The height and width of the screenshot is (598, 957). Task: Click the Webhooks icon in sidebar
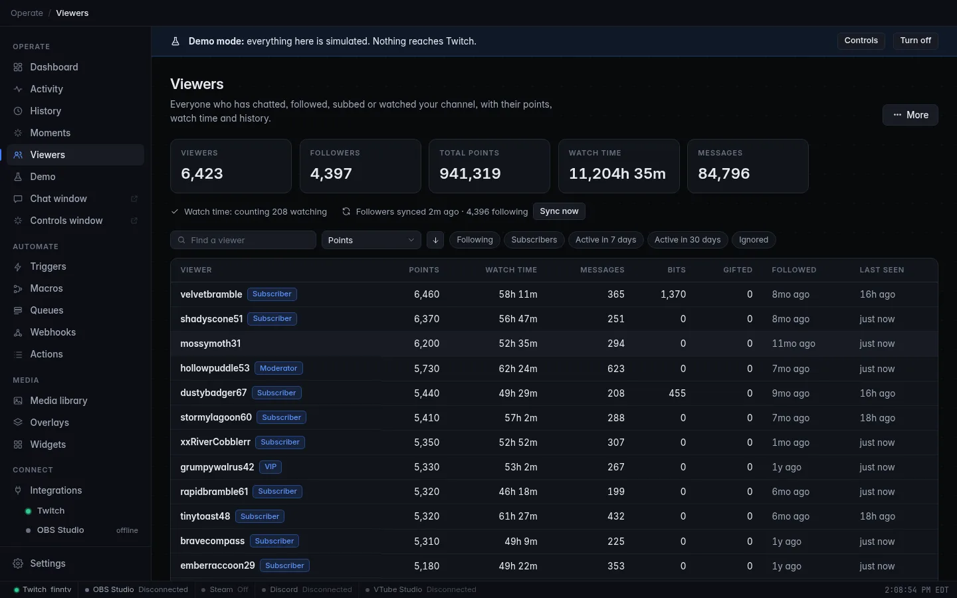tap(18, 332)
